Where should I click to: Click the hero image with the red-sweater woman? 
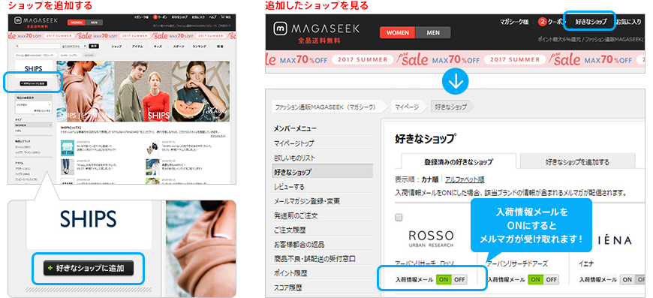[143, 92]
